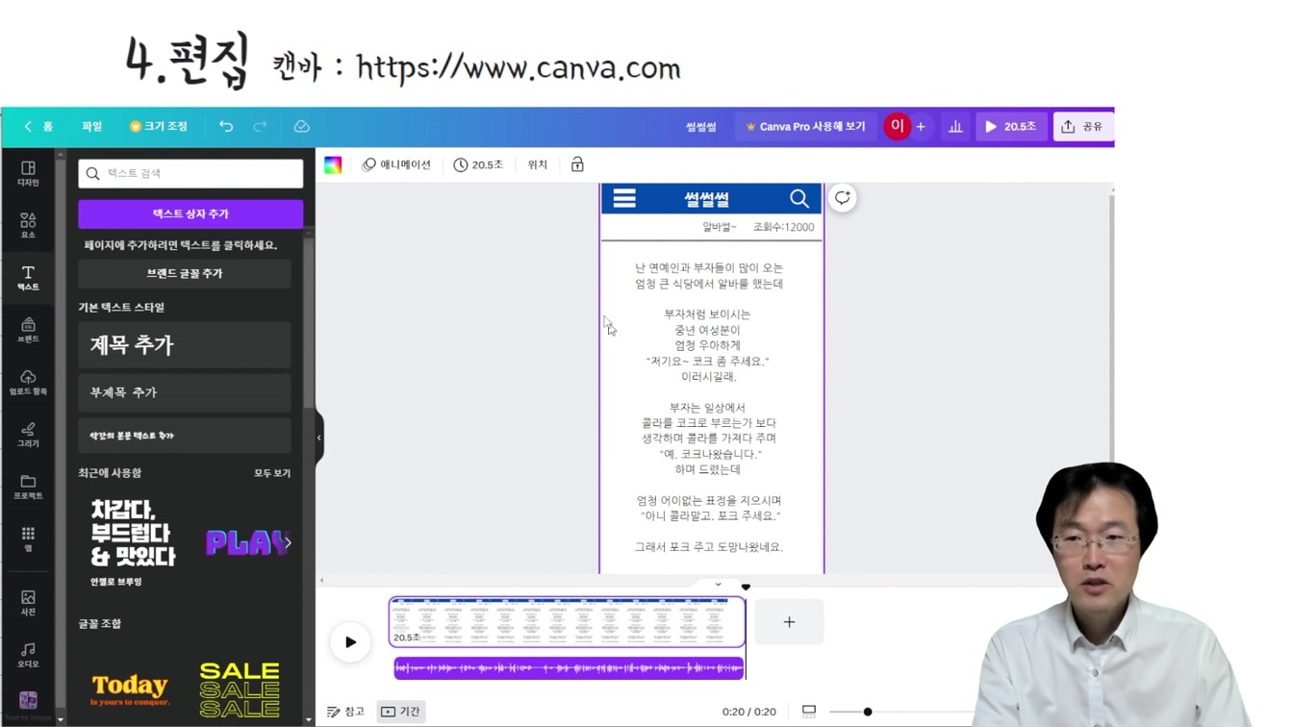Open the 앱 apps grid
This screenshot has height=727, width=1293.
(28, 539)
